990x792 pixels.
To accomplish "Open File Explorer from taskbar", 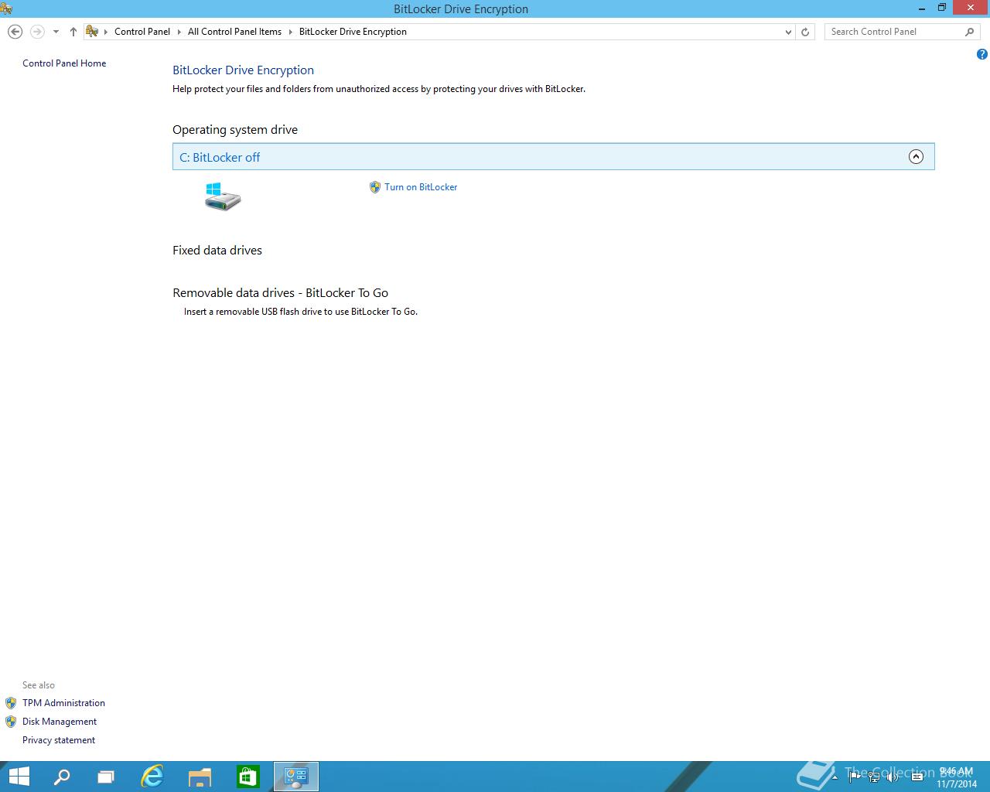I will click(x=200, y=777).
